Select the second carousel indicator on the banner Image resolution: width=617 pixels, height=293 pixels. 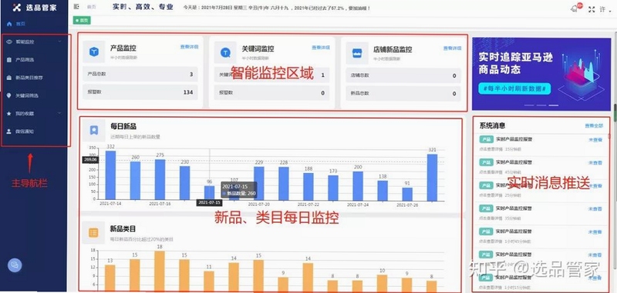541,105
